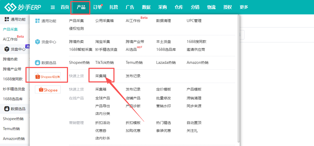
Task: Select 妙手精选货盘 in the left sidebar
Action: tap(14, 89)
